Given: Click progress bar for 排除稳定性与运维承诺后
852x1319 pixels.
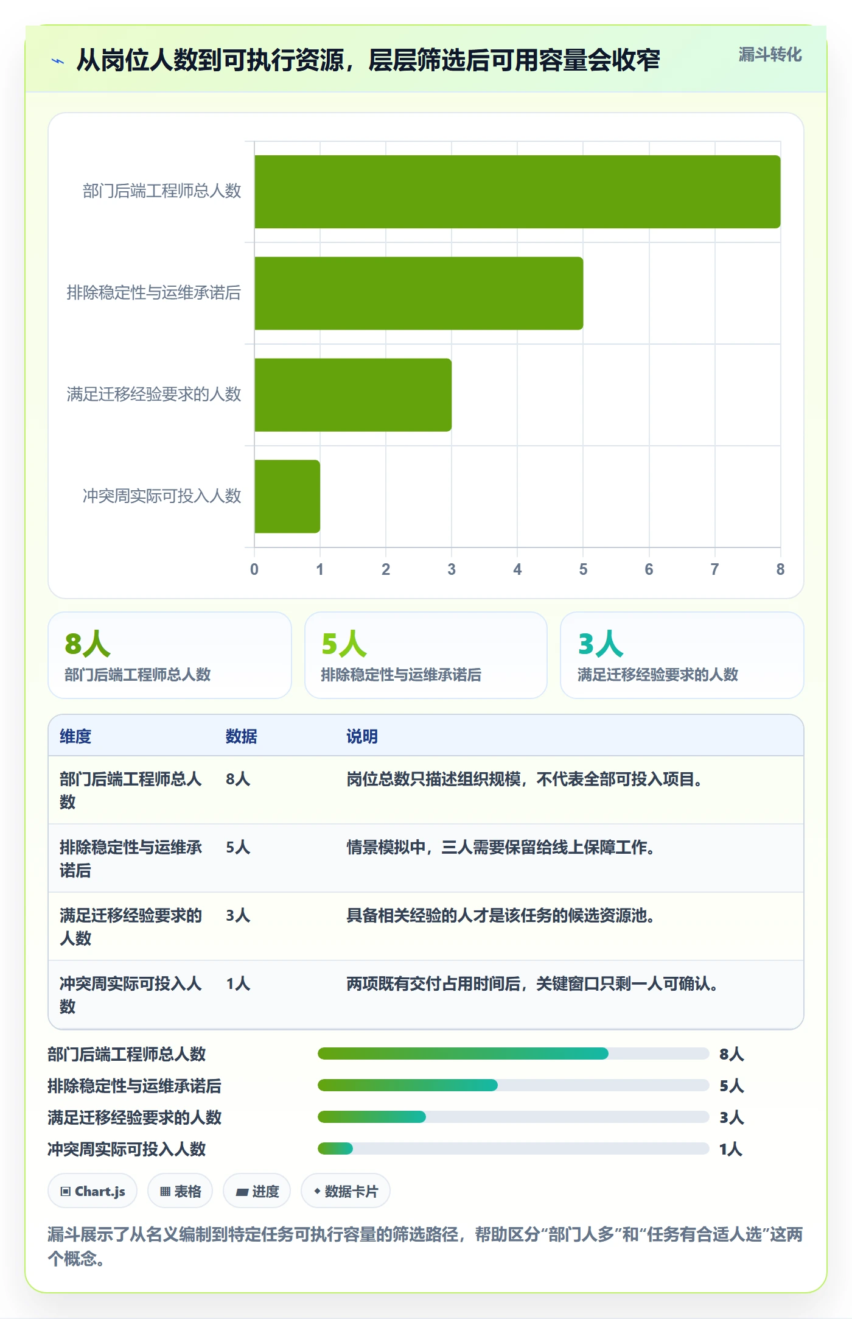Looking at the screenshot, I should pyautogui.click(x=513, y=1085).
